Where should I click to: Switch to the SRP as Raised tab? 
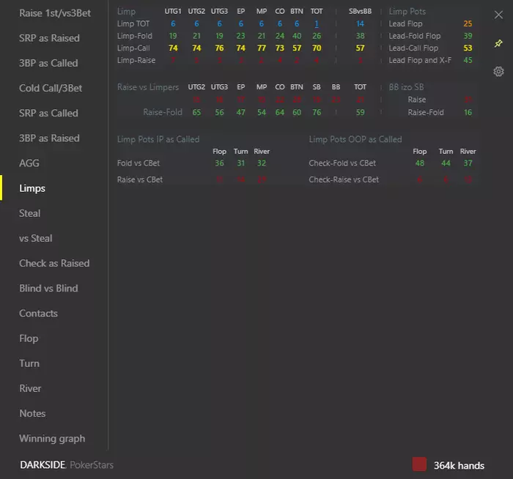coord(49,38)
